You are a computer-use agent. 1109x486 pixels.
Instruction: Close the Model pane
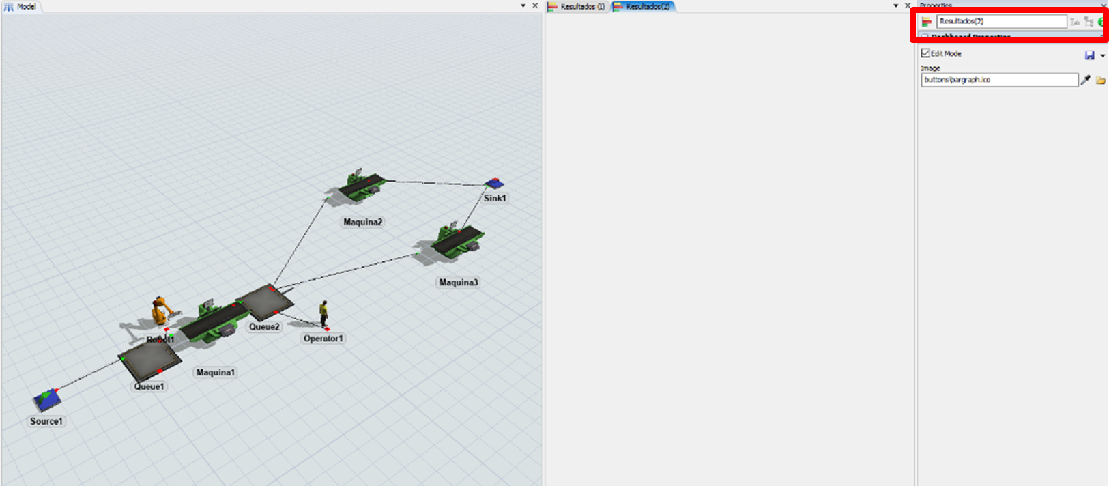click(535, 5)
